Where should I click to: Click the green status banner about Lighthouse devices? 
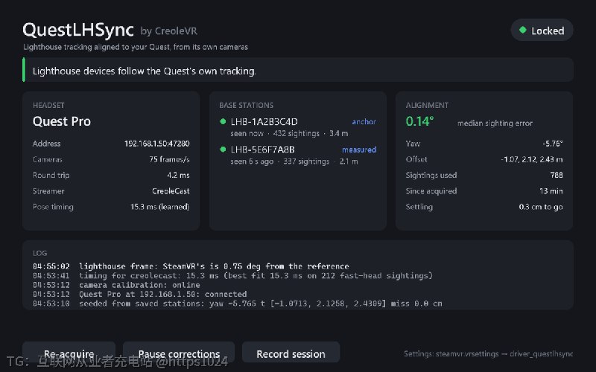click(297, 70)
